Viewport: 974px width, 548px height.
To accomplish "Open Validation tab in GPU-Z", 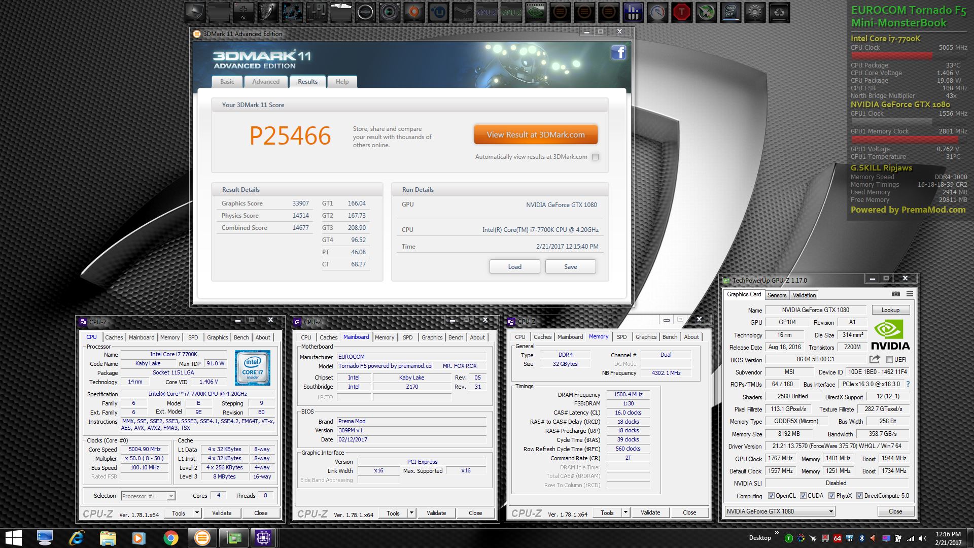I will pyautogui.click(x=804, y=295).
